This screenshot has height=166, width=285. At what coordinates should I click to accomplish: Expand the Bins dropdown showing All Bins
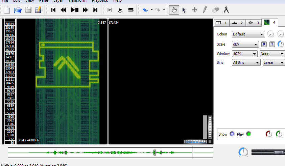[246, 62]
